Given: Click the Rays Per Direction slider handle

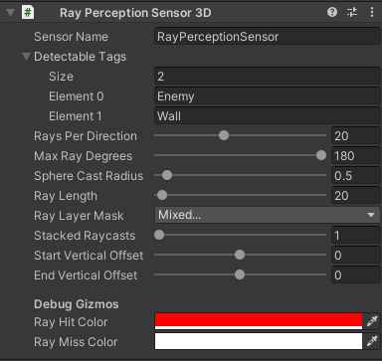Looking at the screenshot, I should point(224,135).
